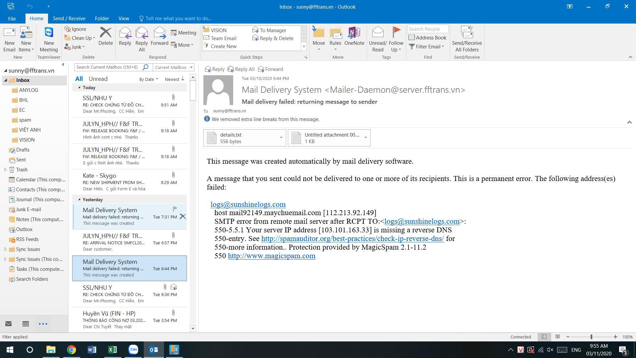Click Ignore conversation button
This screenshot has width=636, height=358.
coord(76,29)
